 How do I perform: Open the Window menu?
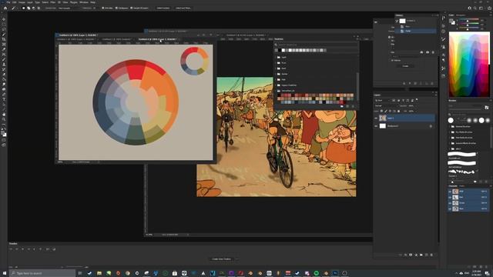(84, 2)
